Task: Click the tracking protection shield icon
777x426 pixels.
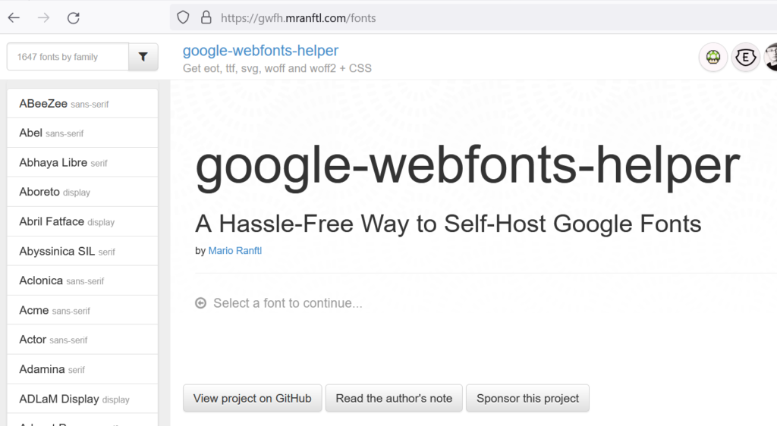Action: 182,17
